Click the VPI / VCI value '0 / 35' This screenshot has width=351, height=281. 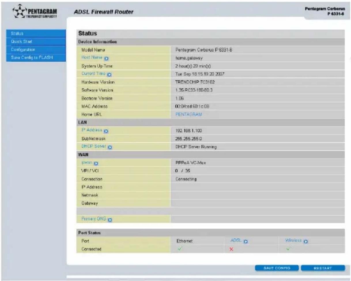coord(183,171)
